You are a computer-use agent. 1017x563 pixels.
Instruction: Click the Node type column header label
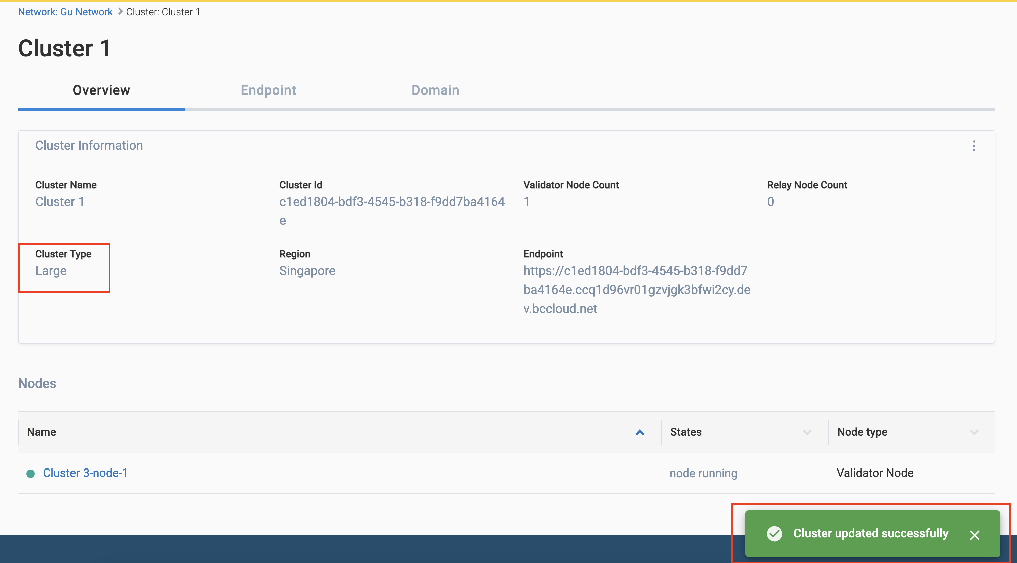pos(862,432)
